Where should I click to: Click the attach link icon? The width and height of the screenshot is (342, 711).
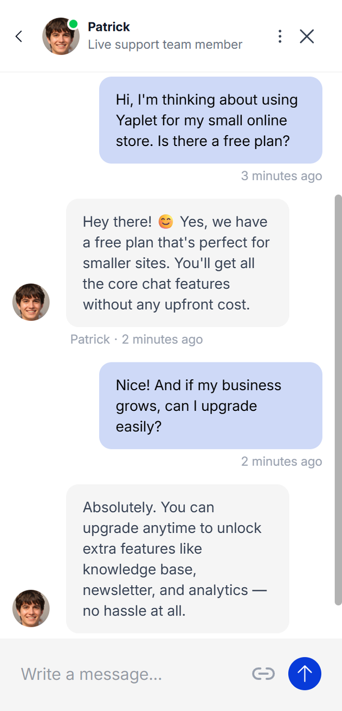coord(263,674)
